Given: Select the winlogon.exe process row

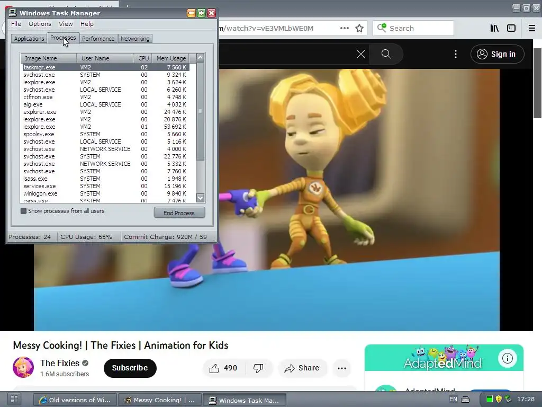Looking at the screenshot, I should click(106, 193).
